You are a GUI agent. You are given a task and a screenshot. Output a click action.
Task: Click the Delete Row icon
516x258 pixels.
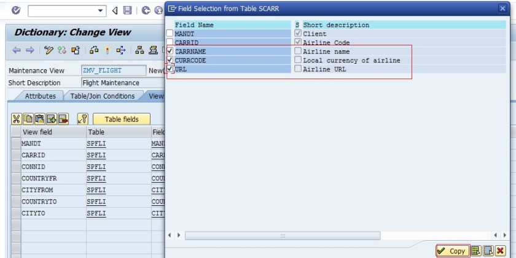[x=63, y=119]
